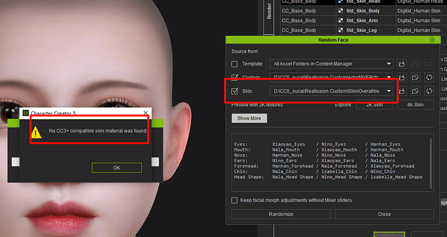Click the Preview with 2K textures label
This screenshot has width=447, height=237.
(257, 105)
